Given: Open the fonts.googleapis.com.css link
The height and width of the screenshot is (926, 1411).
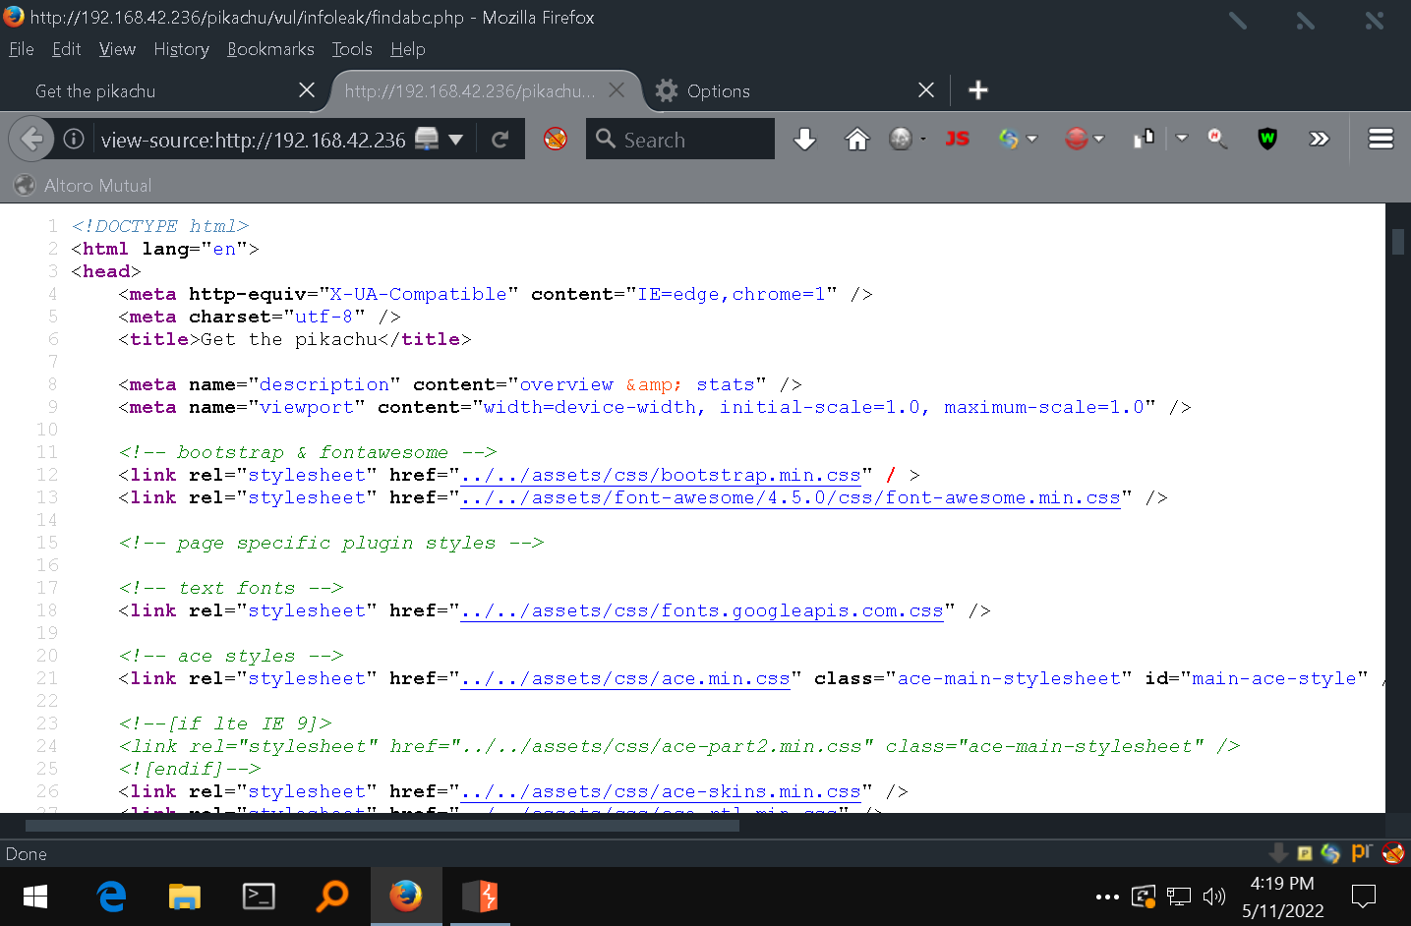Looking at the screenshot, I should [702, 611].
